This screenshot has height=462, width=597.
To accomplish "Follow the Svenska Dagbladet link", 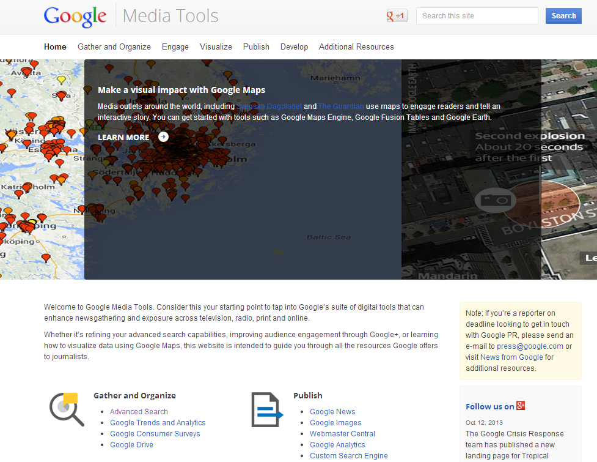I will [269, 106].
